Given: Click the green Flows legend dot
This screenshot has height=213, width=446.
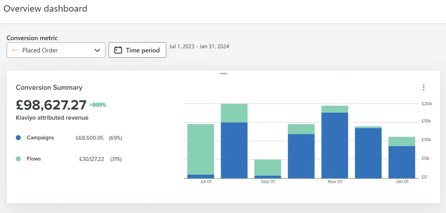Looking at the screenshot, I should 19,159.
